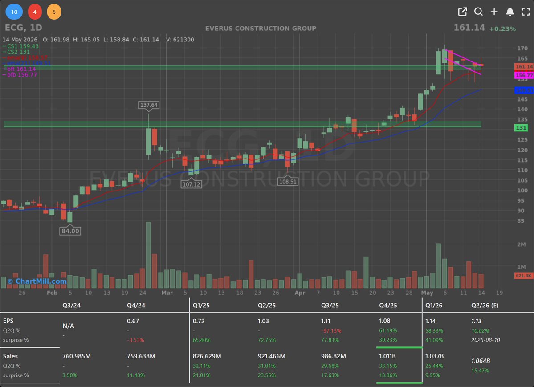The height and width of the screenshot is (387, 534).
Task: Select the Q1/26 quarter column header
Action: click(434, 305)
